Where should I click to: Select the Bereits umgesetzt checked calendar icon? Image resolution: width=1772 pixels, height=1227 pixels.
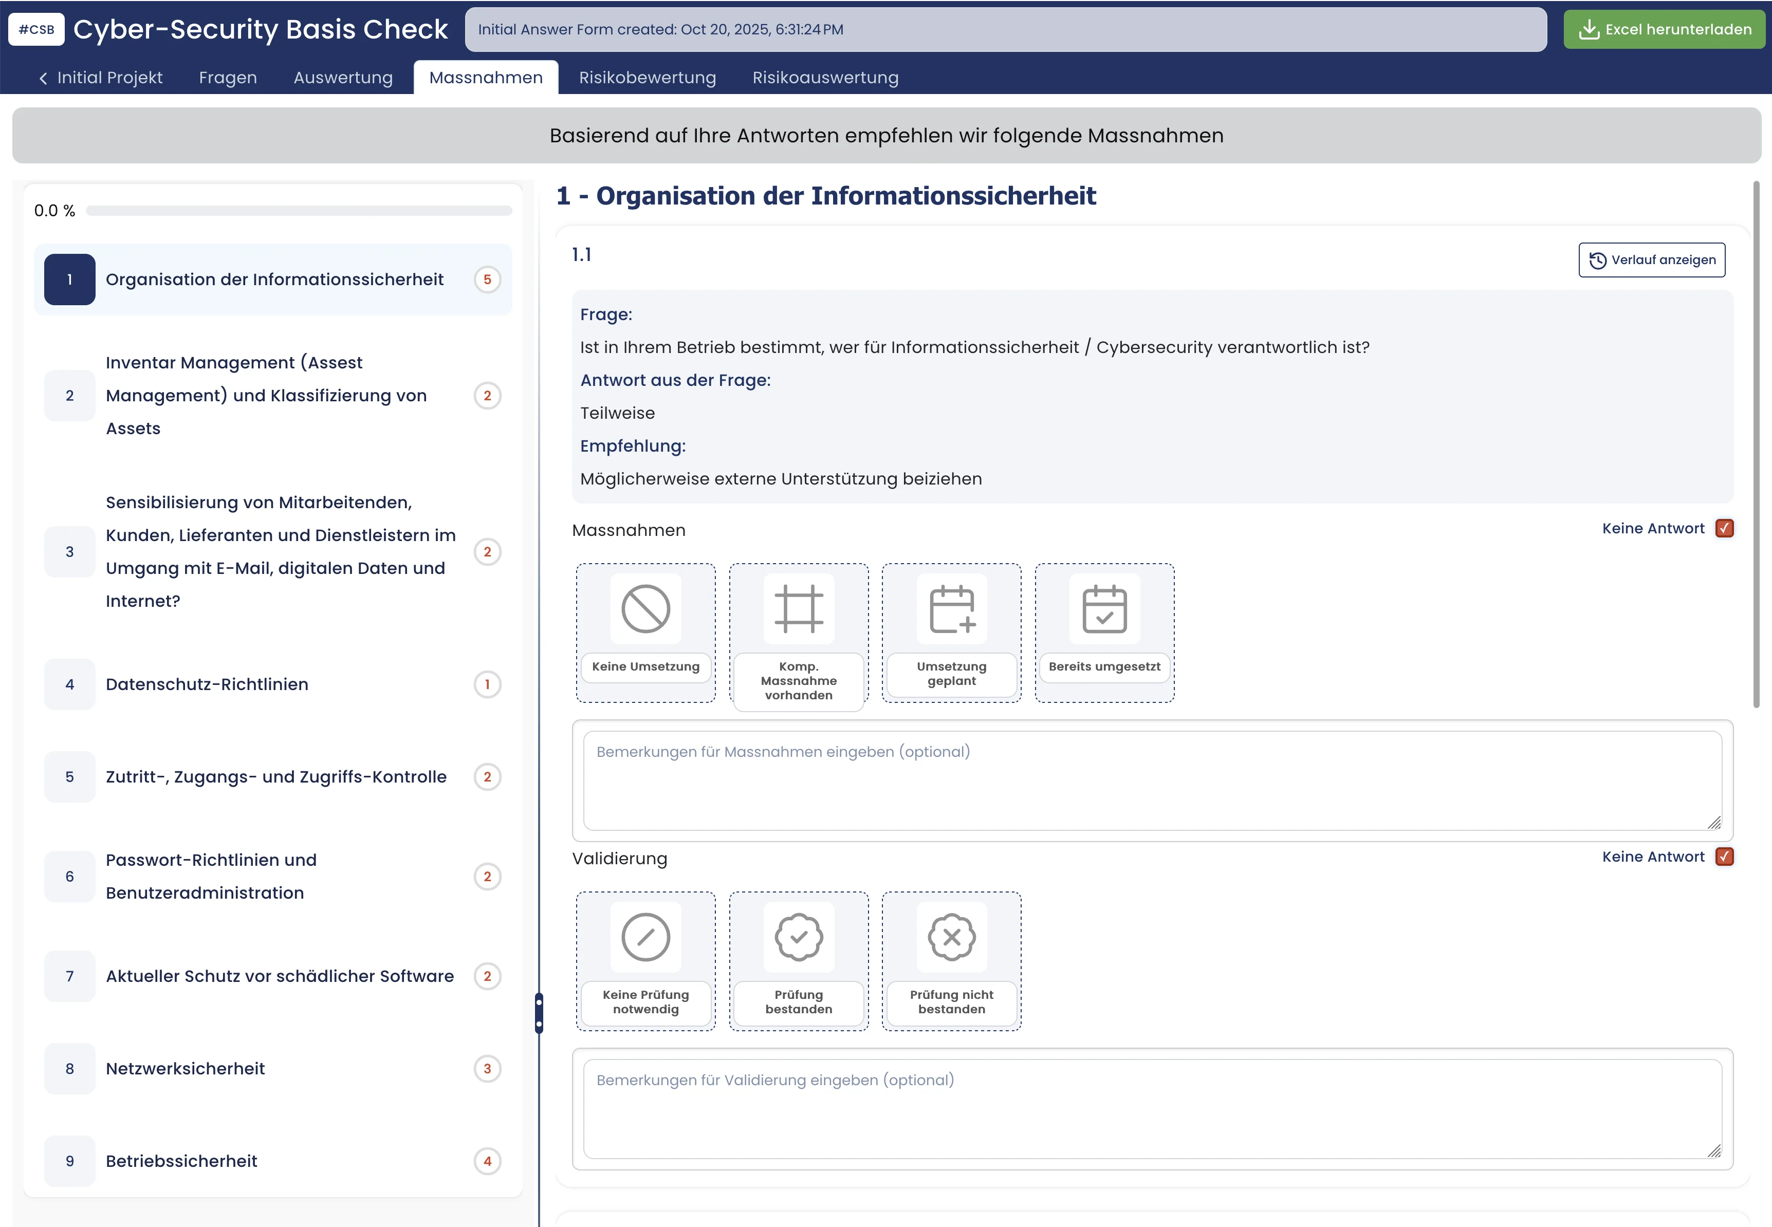pyautogui.click(x=1104, y=608)
